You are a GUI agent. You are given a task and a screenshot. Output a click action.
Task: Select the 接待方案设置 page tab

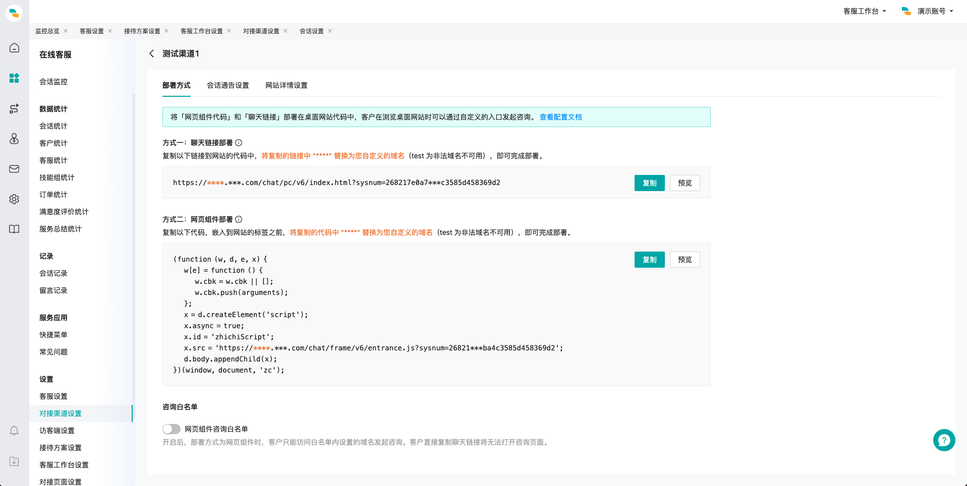pos(142,31)
